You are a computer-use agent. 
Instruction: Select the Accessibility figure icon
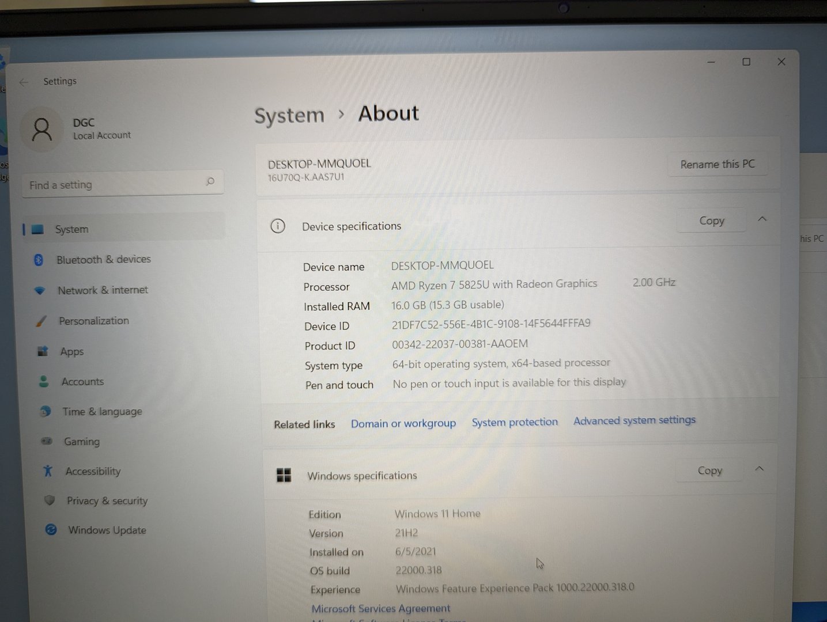point(48,471)
